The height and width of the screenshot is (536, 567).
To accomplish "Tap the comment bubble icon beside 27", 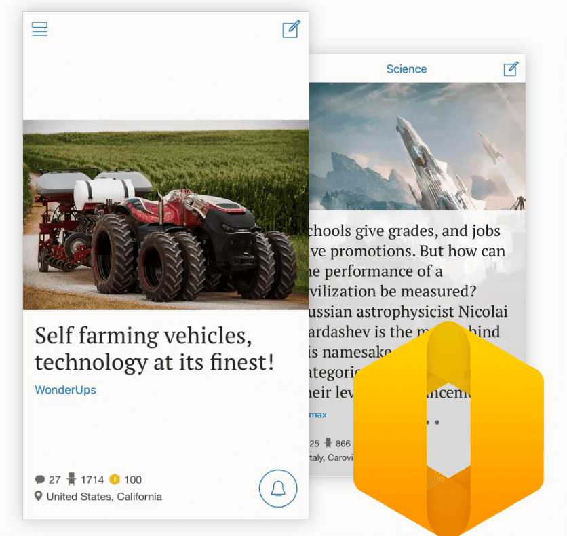I will pos(40,480).
